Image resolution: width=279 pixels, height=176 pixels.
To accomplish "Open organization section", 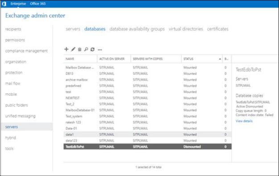I will coord(16,62).
